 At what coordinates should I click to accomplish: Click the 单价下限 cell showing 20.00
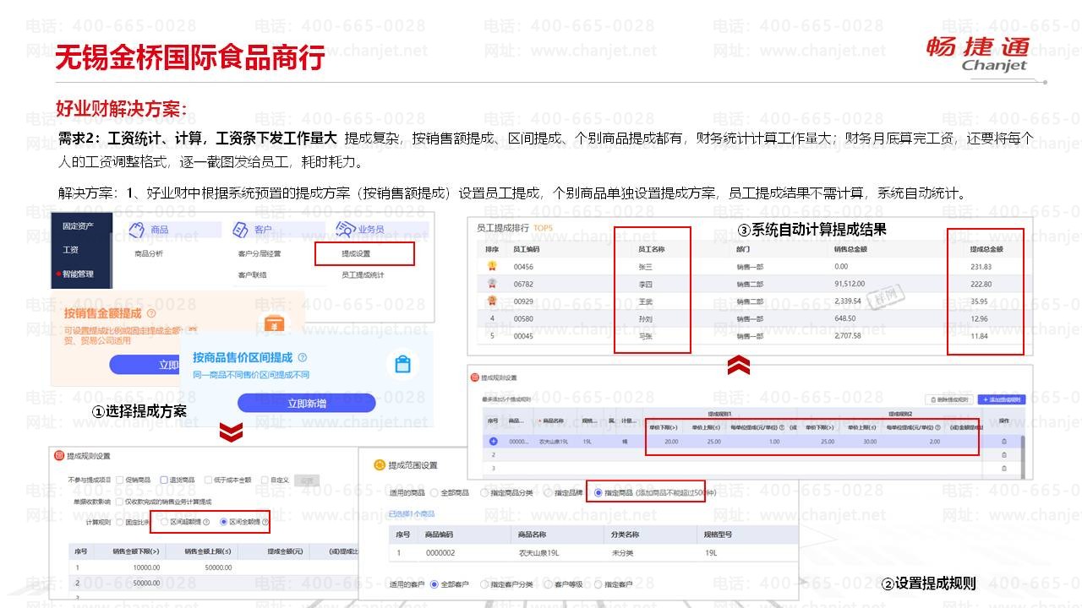[x=671, y=442]
